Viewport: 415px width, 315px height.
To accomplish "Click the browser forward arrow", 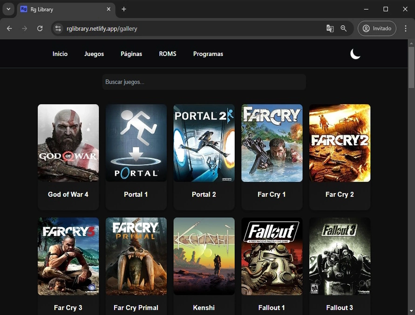I will 25,28.
